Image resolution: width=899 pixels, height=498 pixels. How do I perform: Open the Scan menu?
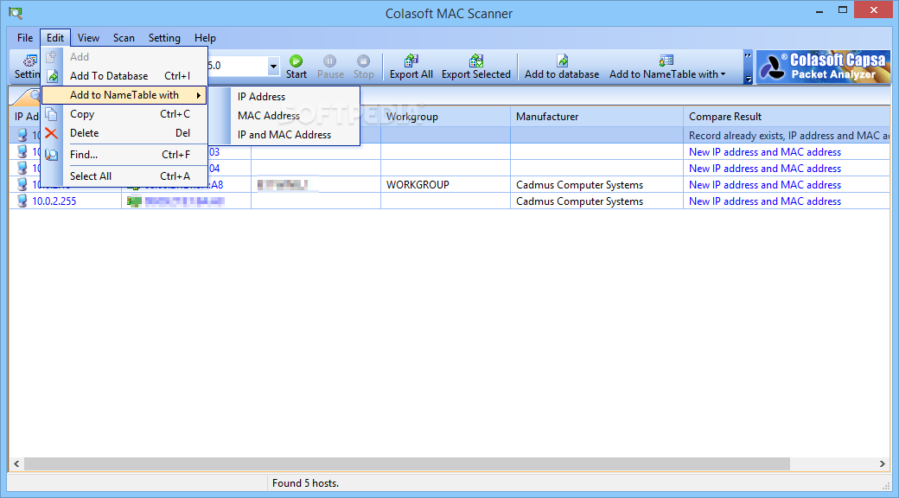[124, 38]
